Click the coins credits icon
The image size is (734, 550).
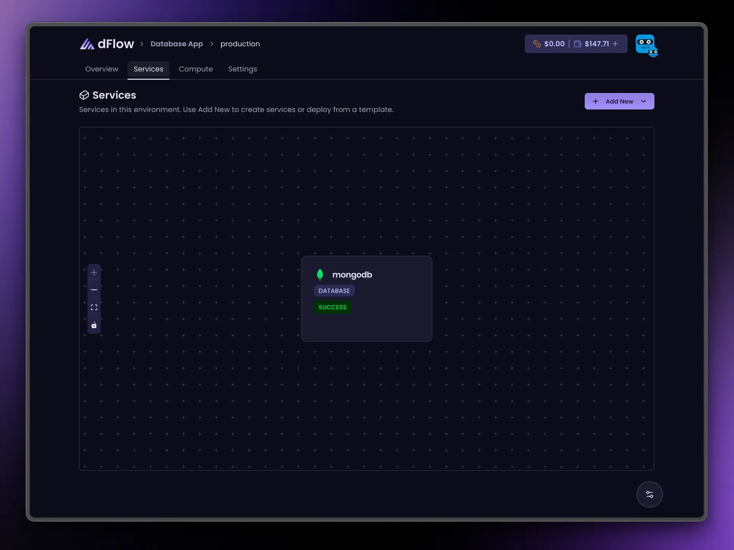[x=537, y=44]
